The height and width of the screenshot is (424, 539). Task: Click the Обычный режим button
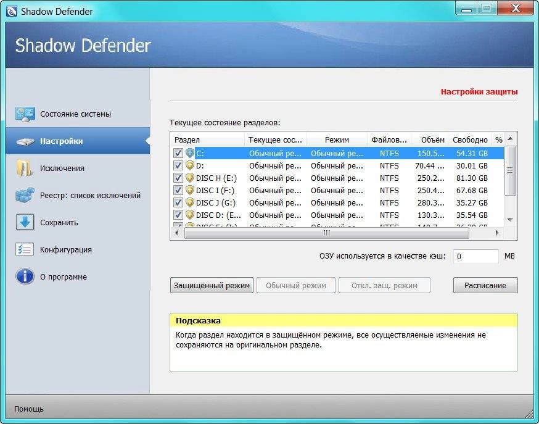(296, 285)
